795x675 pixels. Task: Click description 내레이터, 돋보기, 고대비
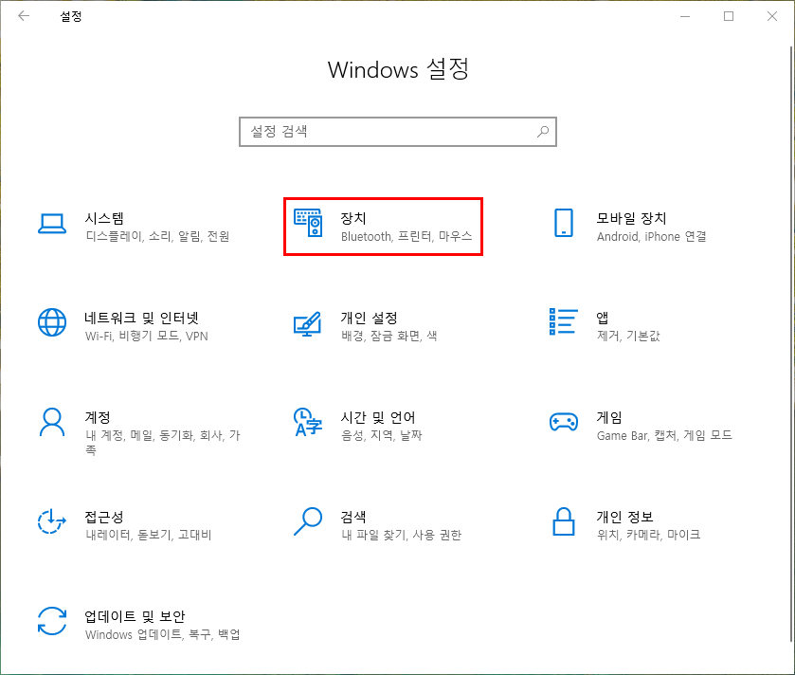pos(149,535)
